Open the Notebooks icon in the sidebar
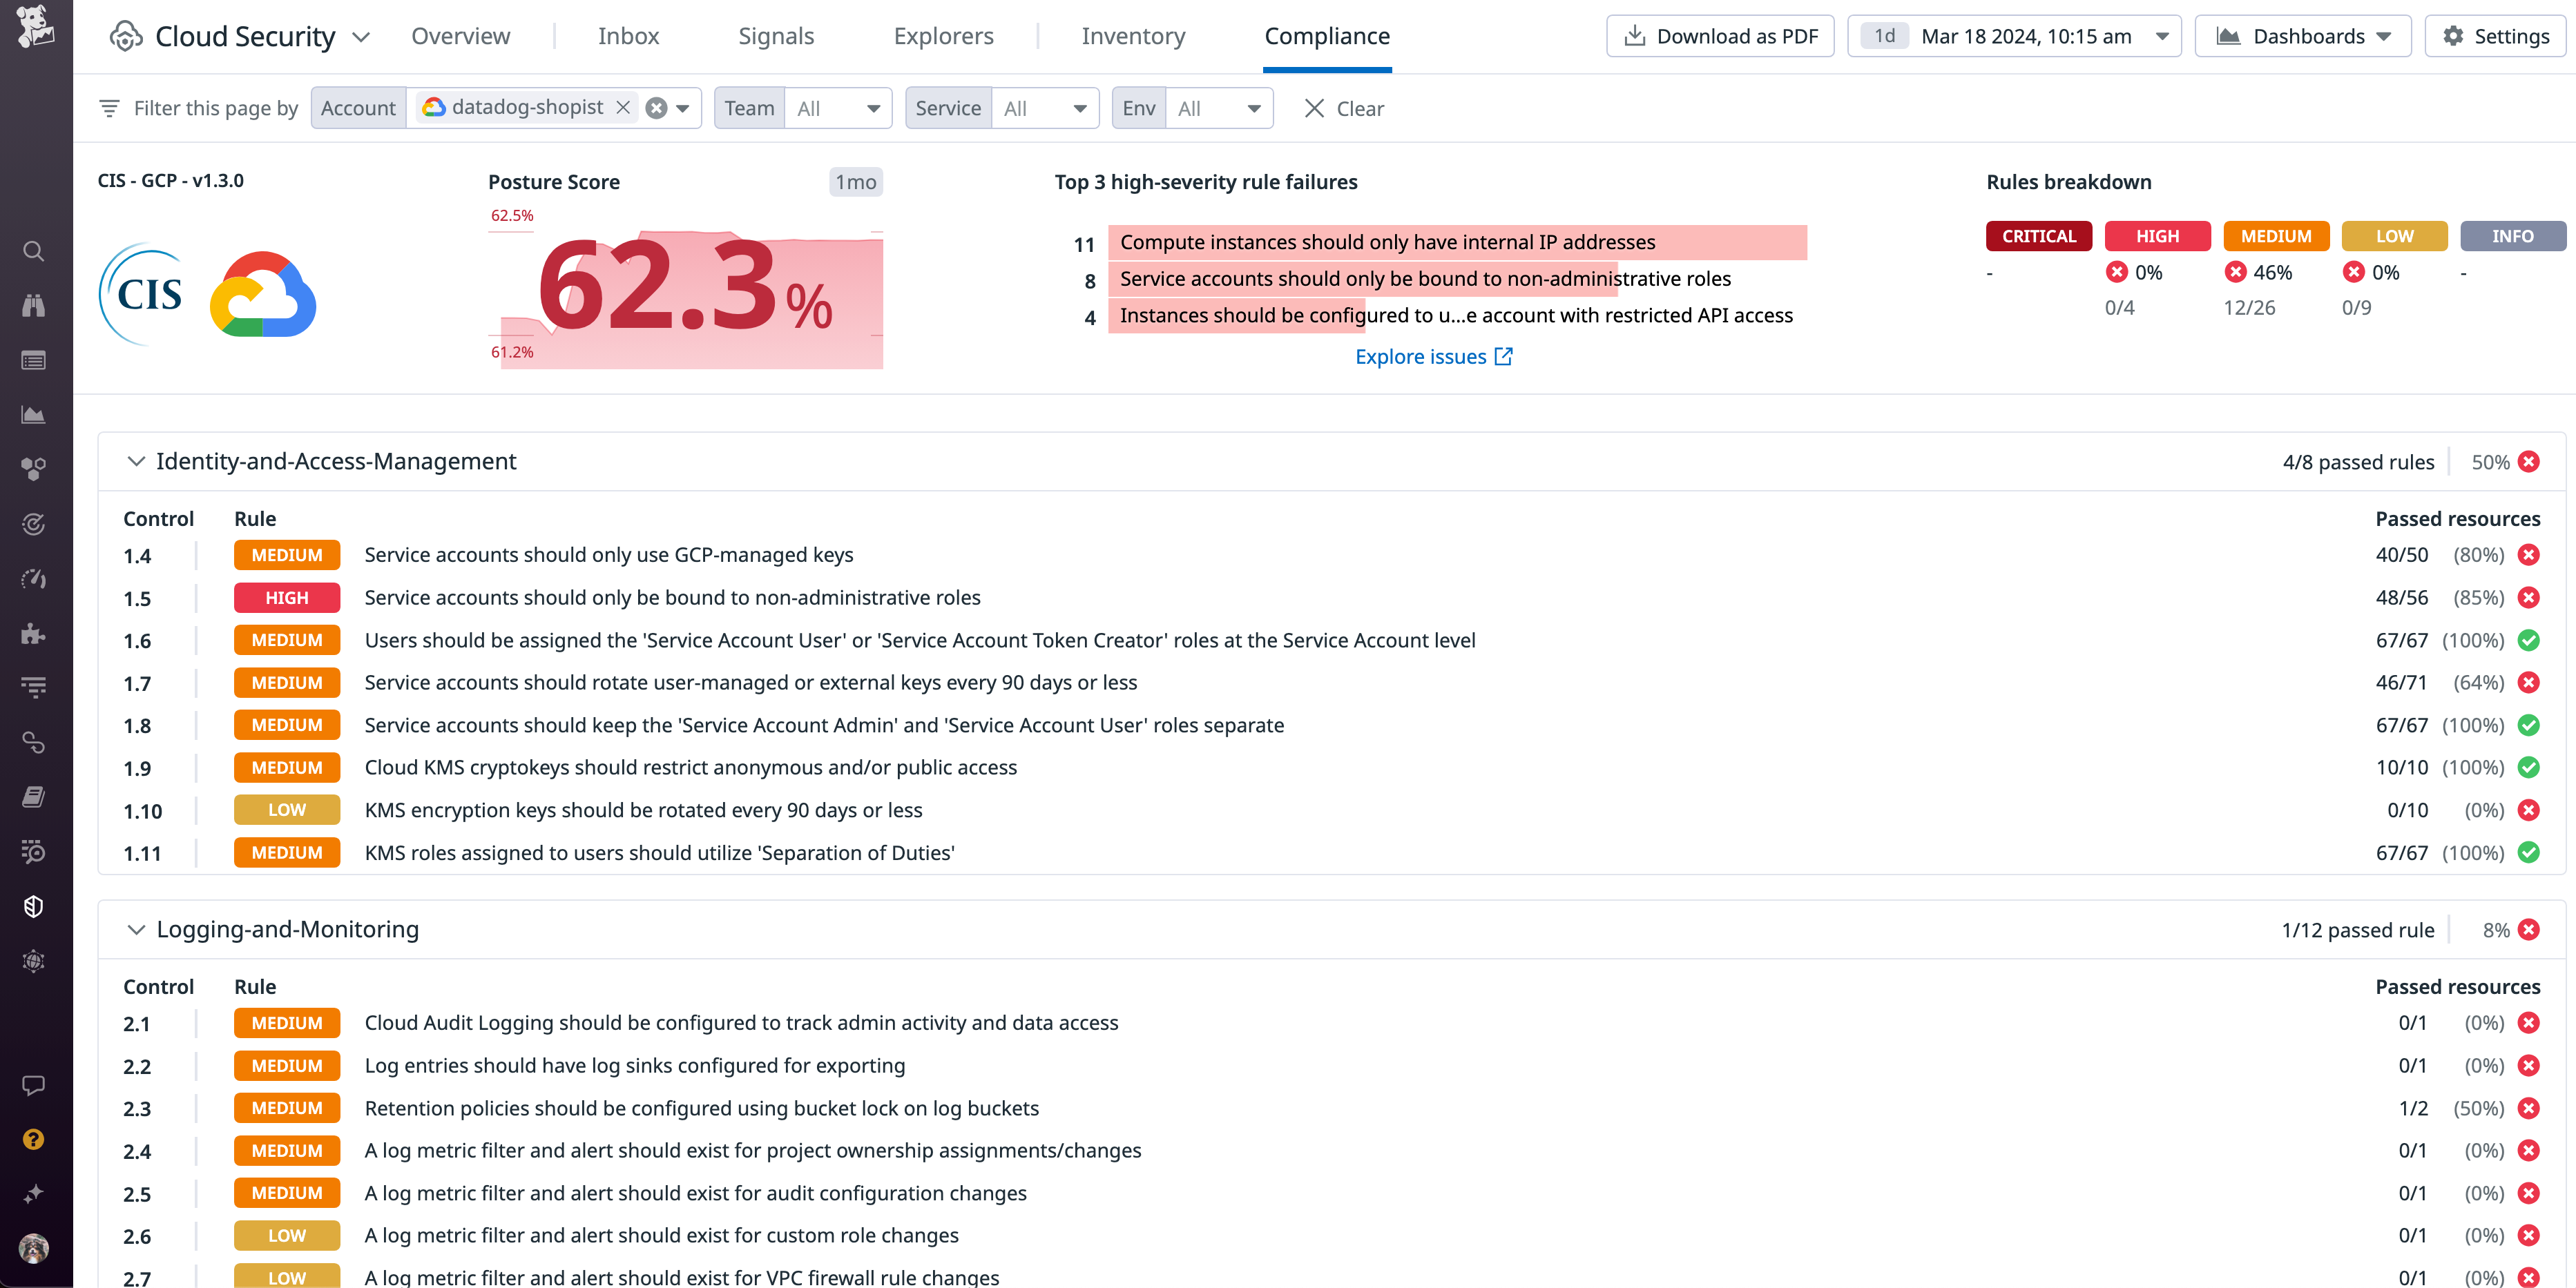Viewport: 2576px width, 1288px height. coord(34,797)
